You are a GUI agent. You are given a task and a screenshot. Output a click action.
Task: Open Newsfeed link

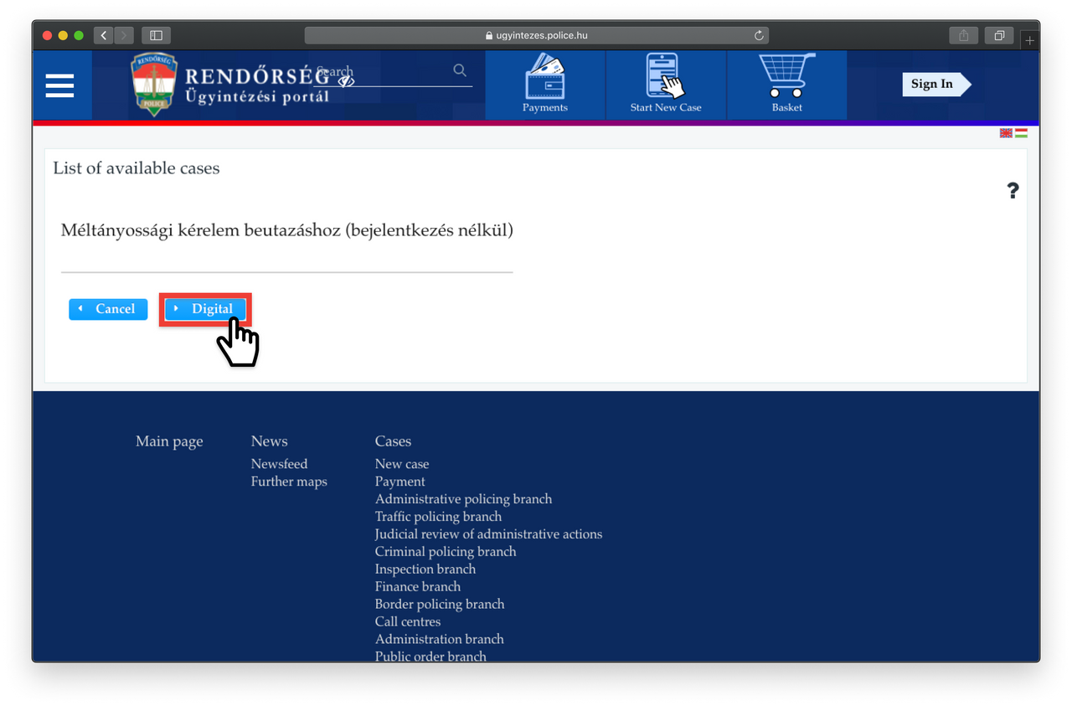pyautogui.click(x=279, y=464)
